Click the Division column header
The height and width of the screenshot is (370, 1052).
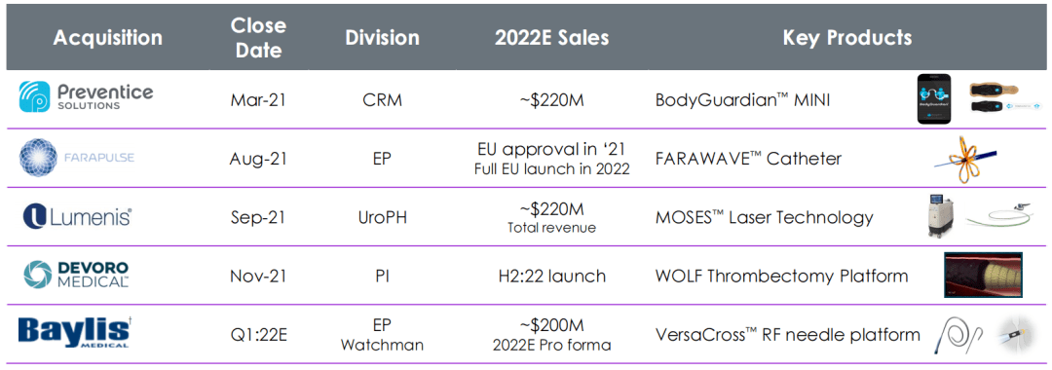click(x=383, y=37)
